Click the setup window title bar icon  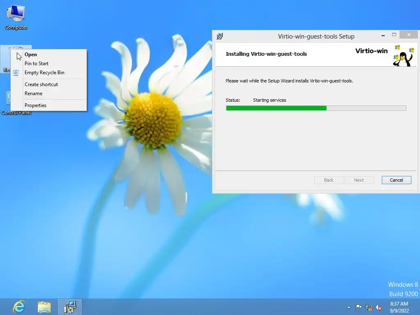pyautogui.click(x=220, y=36)
